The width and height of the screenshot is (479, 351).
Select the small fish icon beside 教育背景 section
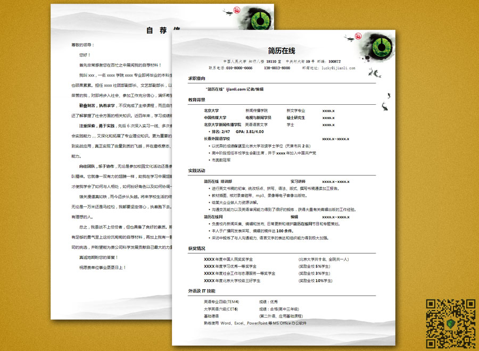coord(384,106)
